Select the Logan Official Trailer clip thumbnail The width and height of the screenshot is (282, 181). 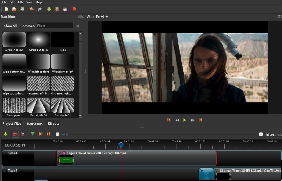[66, 160]
